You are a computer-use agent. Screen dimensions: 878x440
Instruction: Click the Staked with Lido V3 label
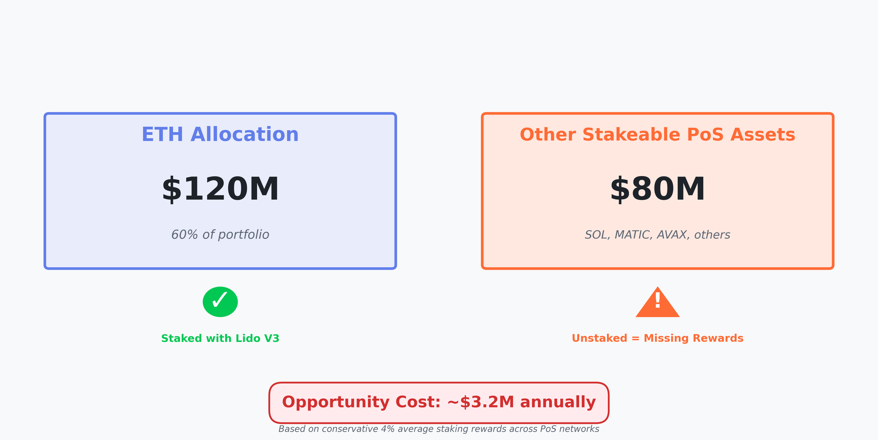tap(220, 338)
